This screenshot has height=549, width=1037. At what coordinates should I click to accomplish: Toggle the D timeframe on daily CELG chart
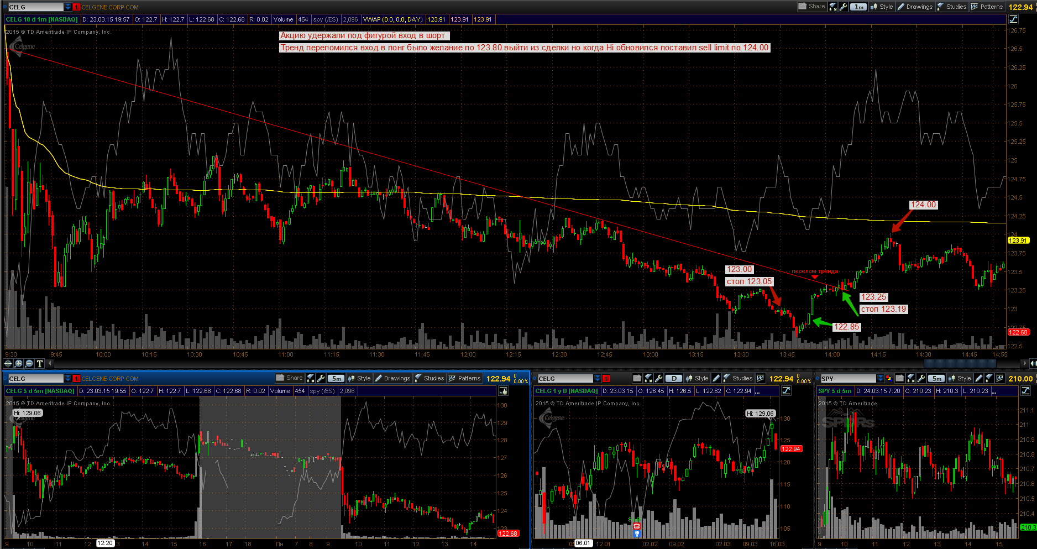[674, 378]
